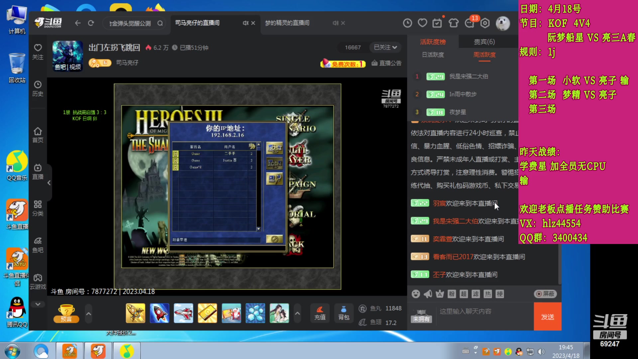
Task: Open favorites heart icon in top bar
Action: (422, 23)
